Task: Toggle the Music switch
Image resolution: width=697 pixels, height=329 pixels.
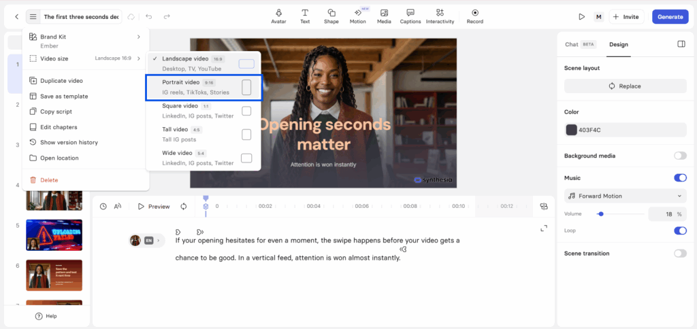Action: pyautogui.click(x=680, y=178)
